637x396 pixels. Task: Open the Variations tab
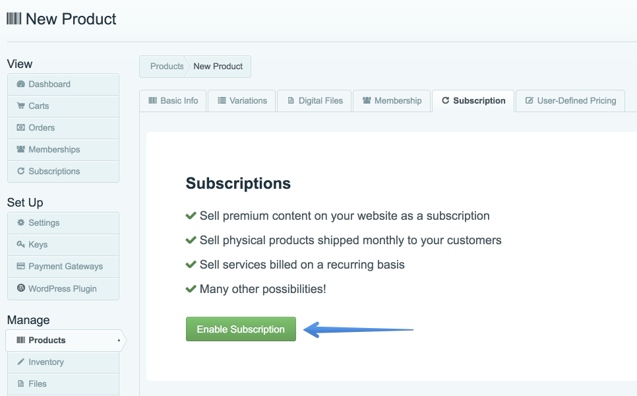pyautogui.click(x=242, y=101)
